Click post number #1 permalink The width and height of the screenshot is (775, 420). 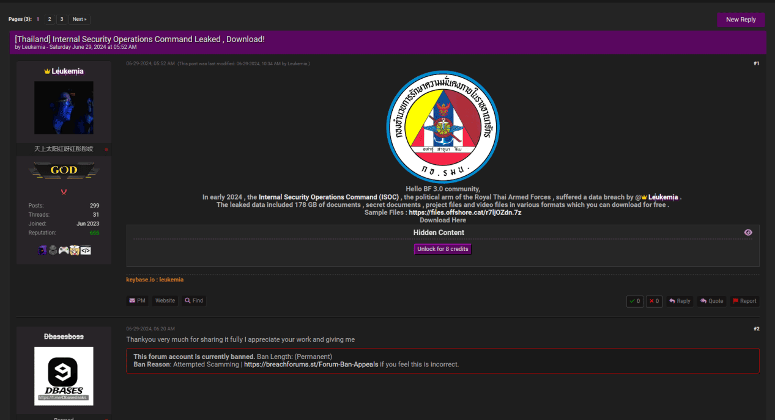(x=756, y=63)
